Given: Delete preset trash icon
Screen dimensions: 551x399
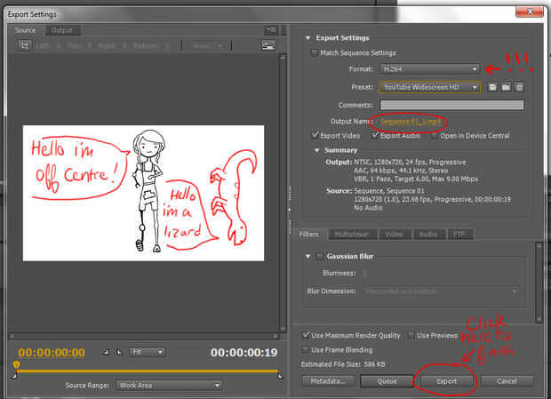Looking at the screenshot, I should (x=519, y=87).
